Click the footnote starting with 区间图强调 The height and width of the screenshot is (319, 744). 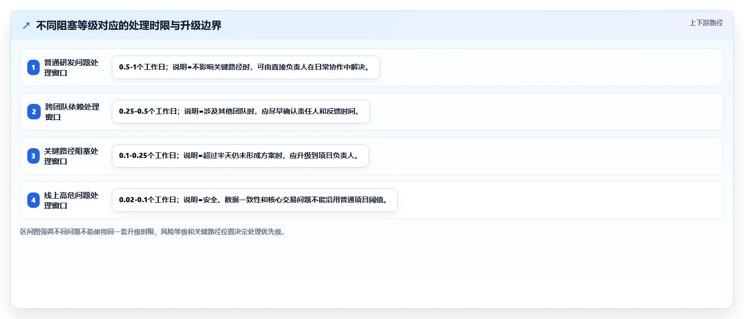coord(153,232)
